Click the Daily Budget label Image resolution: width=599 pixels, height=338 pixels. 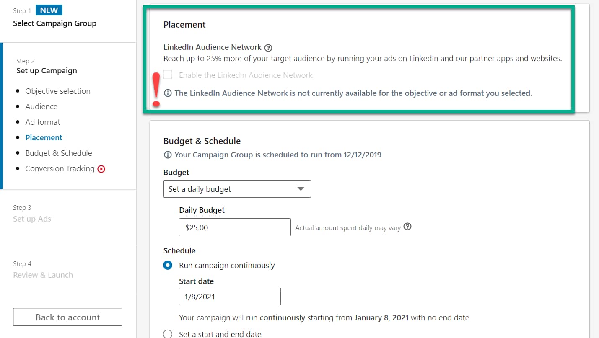[x=202, y=210]
